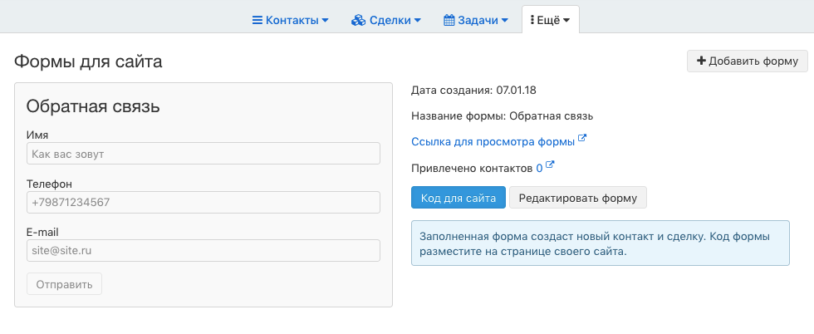
Task: Select the Ещё tab
Action: click(550, 20)
